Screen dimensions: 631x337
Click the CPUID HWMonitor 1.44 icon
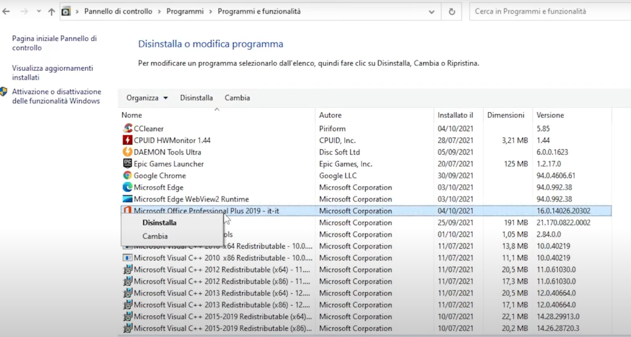[x=128, y=140]
